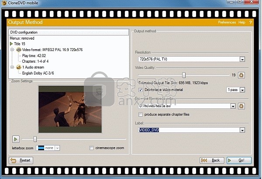The height and width of the screenshot is (179, 262).
Task: Select Video format MPEG2 PAL row
Action: [x=52, y=50]
